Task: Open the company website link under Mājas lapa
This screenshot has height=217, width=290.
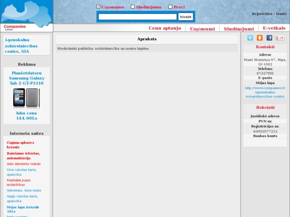Action: [265, 92]
